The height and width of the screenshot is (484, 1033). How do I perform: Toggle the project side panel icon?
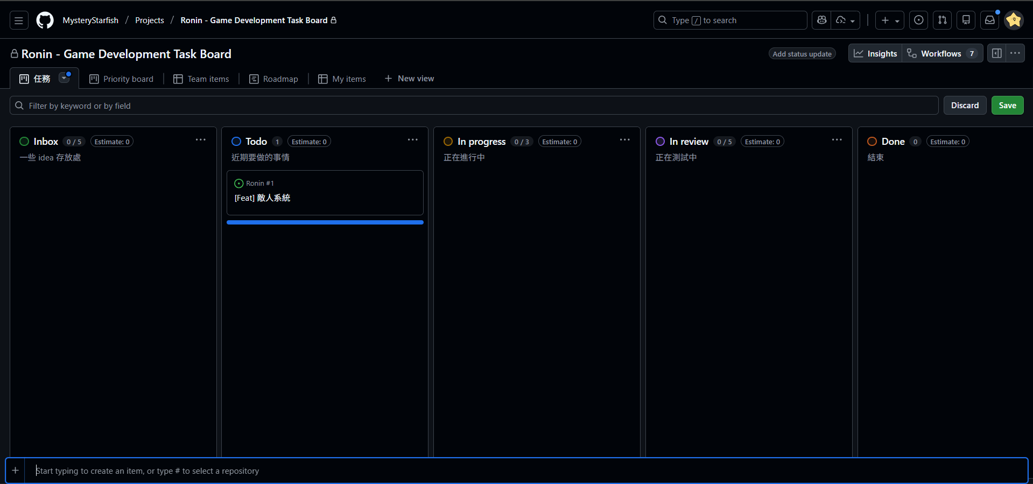tap(997, 53)
